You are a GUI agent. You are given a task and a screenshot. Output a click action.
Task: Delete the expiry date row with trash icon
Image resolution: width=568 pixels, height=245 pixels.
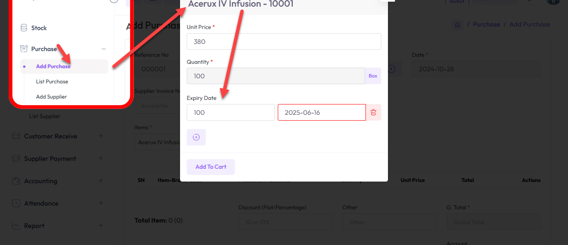point(373,112)
